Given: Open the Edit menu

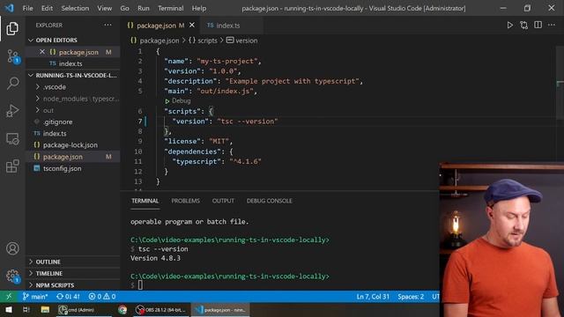Looking at the screenshot, I should coord(47,8).
